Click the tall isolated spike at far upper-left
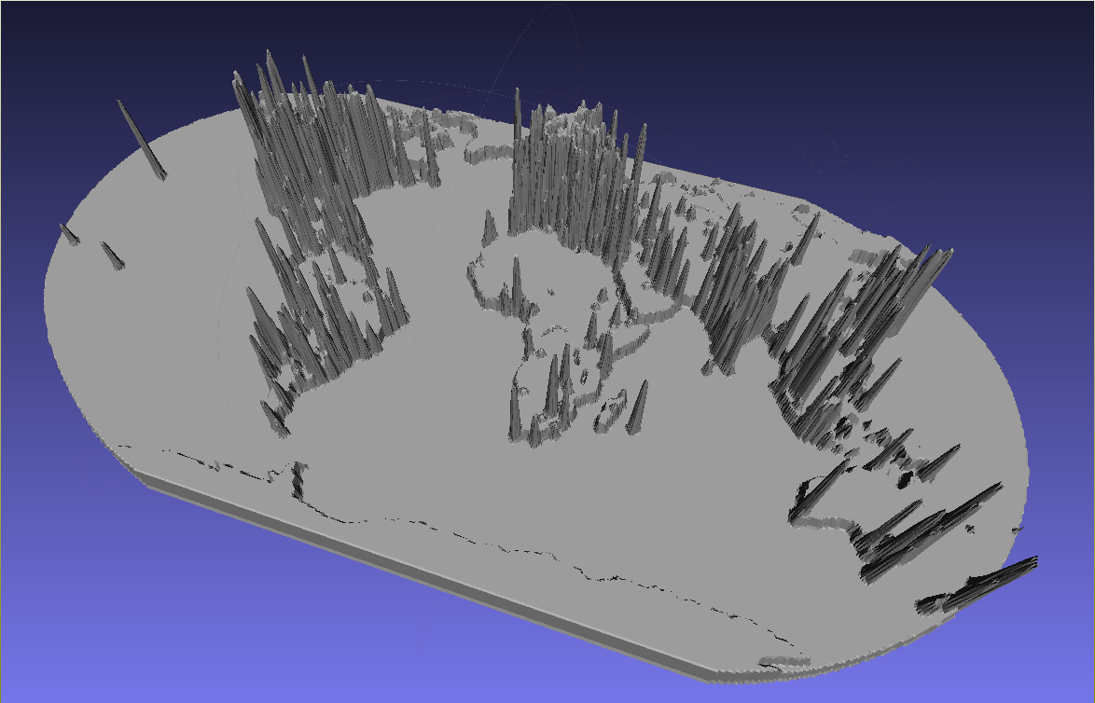This screenshot has width=1095, height=703. [x=142, y=140]
